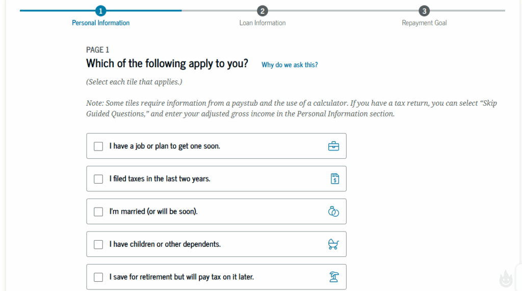Select the 'I have children or other dependents' text
The height and width of the screenshot is (291, 522).
tap(165, 244)
